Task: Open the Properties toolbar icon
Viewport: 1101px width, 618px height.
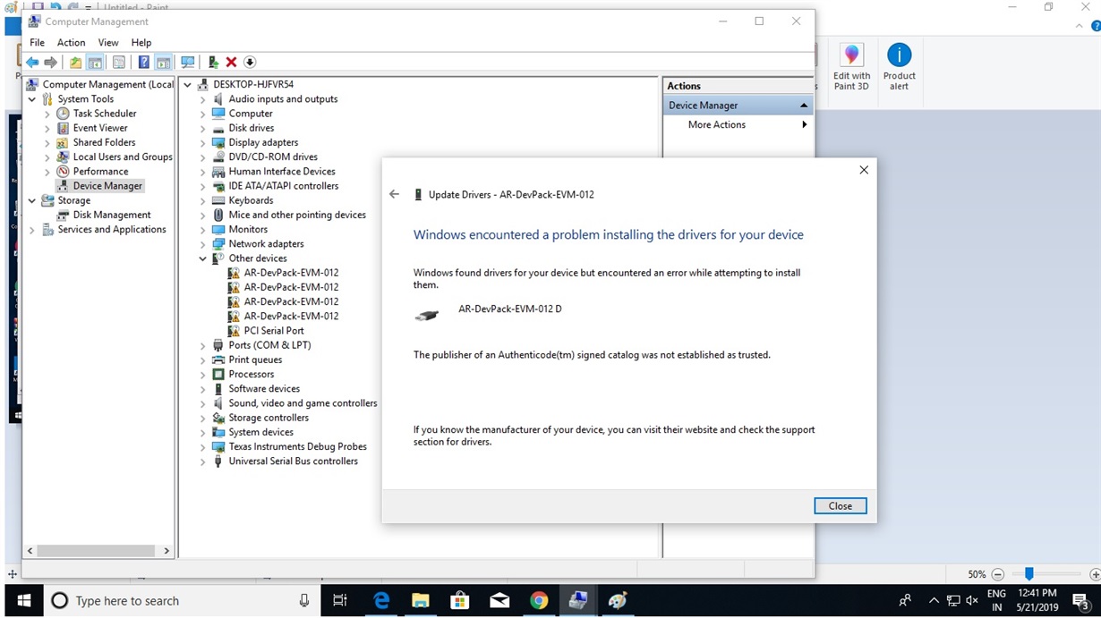Action: 119,63
